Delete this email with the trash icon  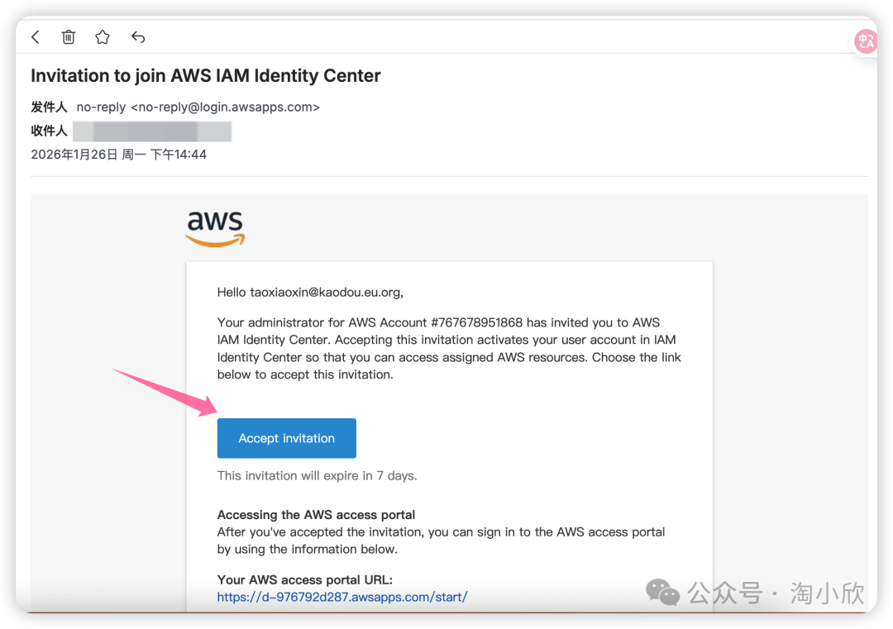pos(69,37)
